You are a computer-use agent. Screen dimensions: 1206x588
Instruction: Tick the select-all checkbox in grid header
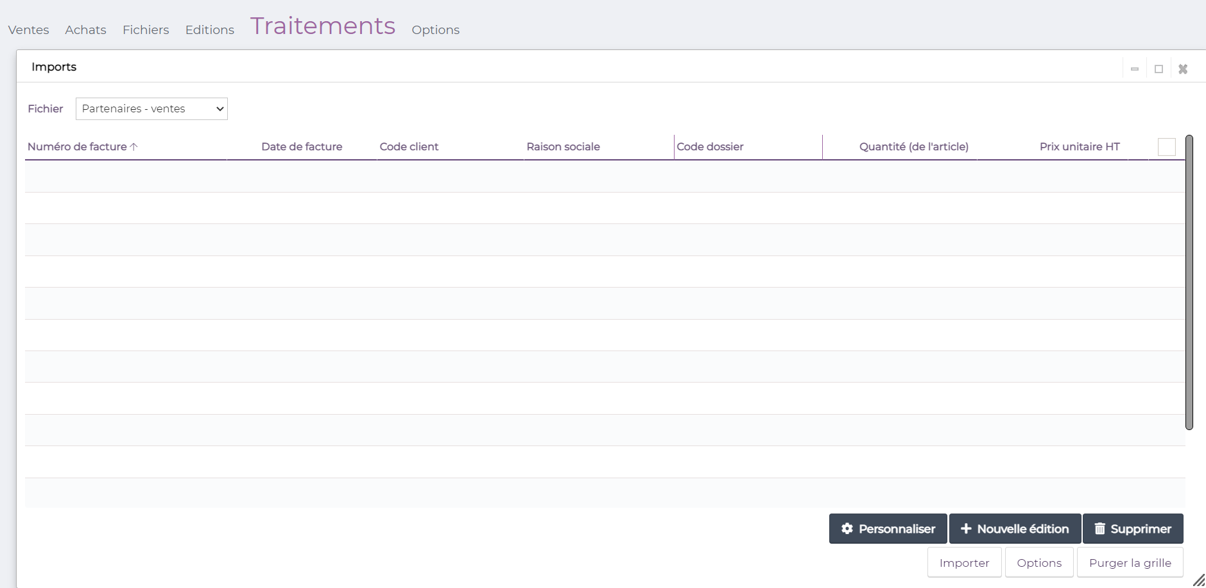[1166, 147]
